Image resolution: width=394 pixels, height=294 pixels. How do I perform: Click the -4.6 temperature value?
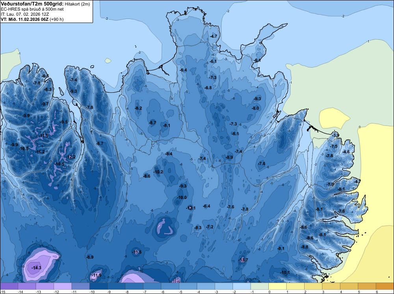(x=346, y=152)
